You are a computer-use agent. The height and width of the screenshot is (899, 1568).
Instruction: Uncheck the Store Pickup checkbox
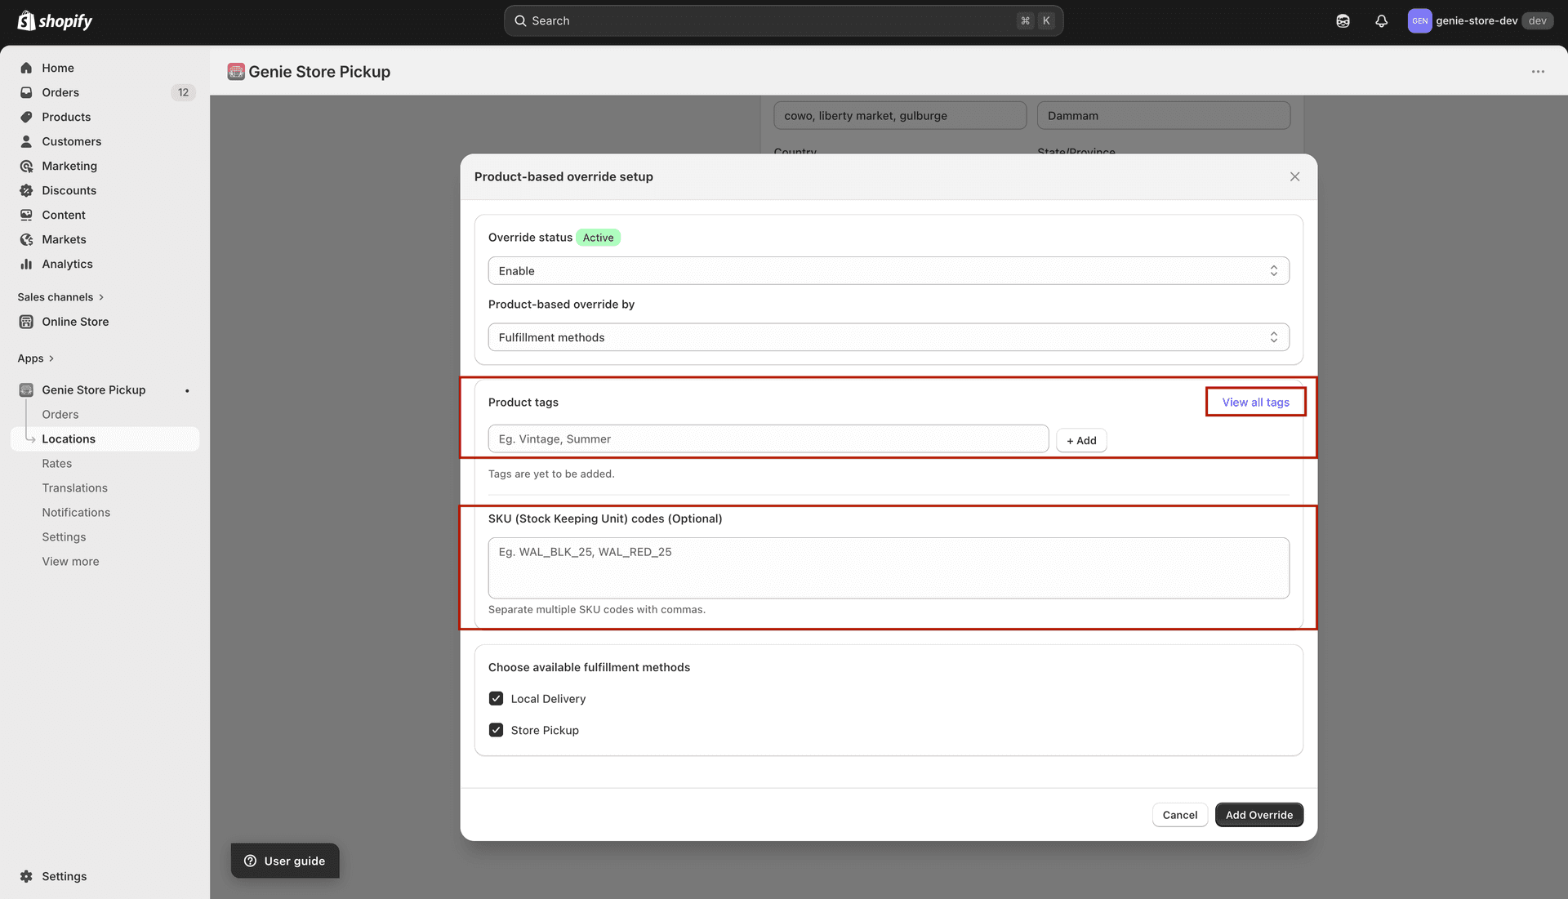(x=496, y=730)
